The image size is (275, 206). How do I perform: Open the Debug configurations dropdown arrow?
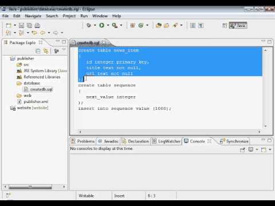click(95, 25)
